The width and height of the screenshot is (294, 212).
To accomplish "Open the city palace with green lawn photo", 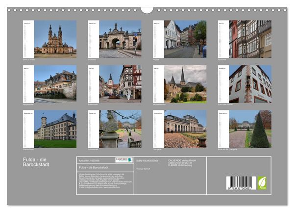I will tap(55, 129).
